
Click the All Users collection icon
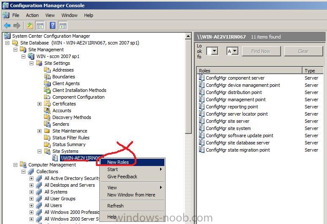(39, 205)
